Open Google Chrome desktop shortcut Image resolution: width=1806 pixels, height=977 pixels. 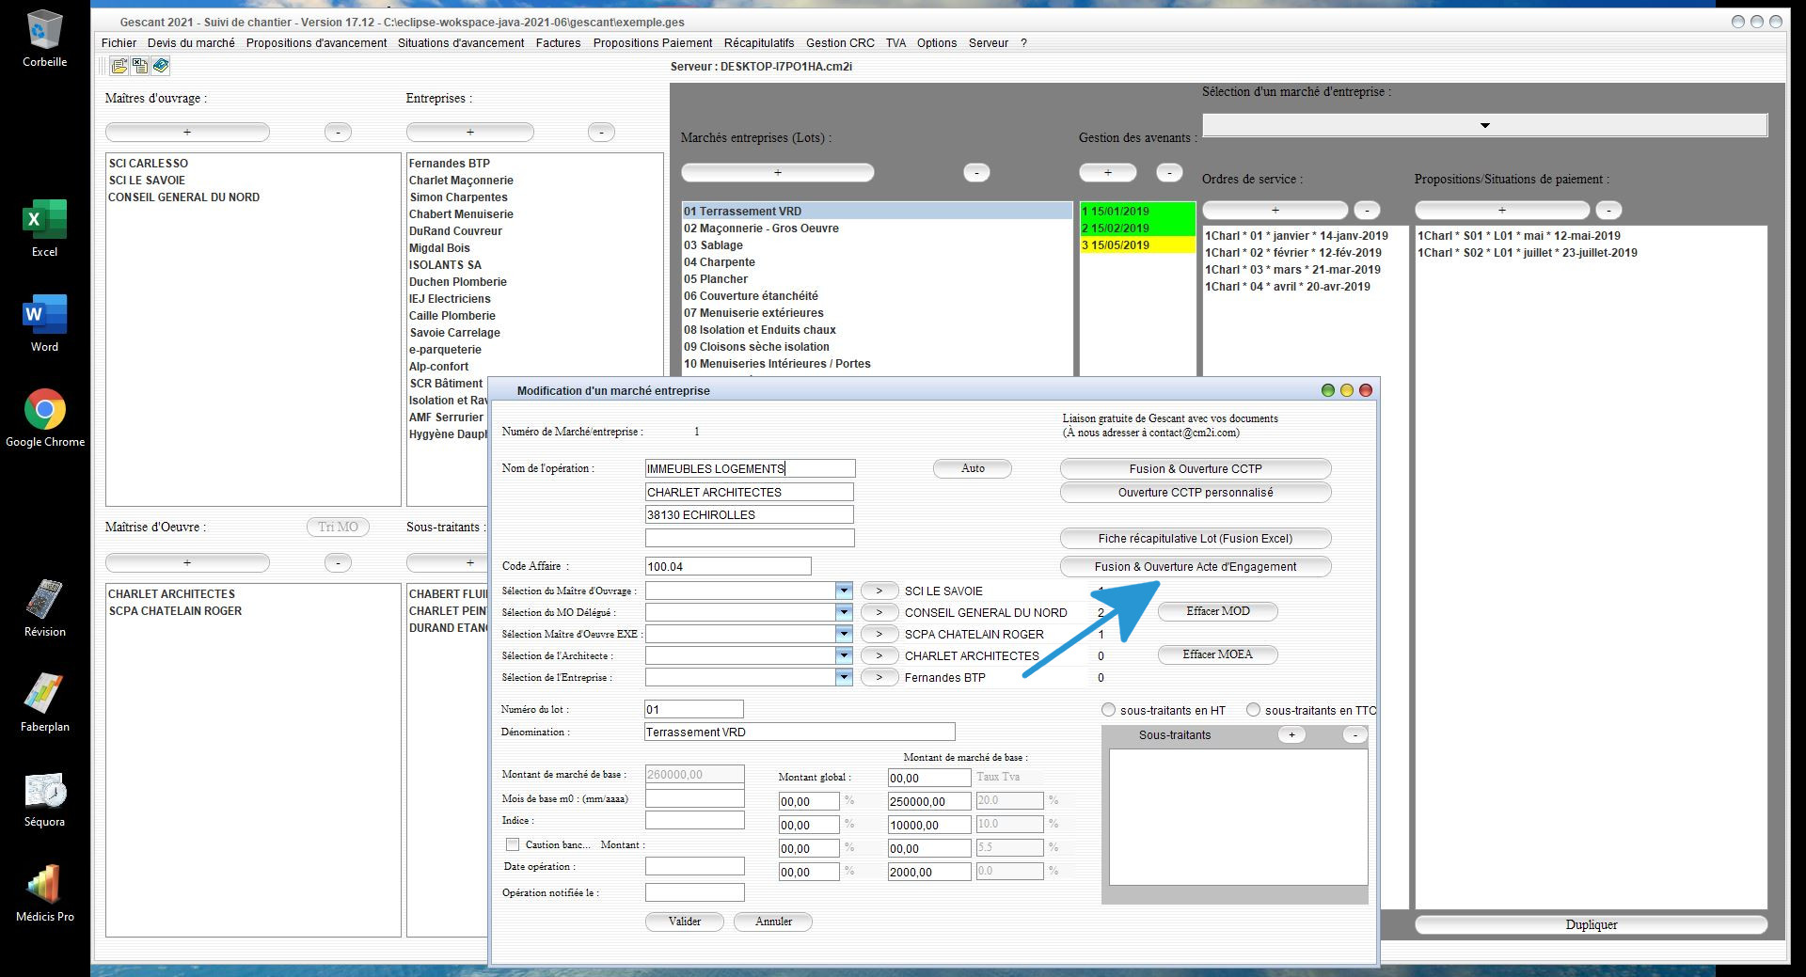pyautogui.click(x=44, y=418)
